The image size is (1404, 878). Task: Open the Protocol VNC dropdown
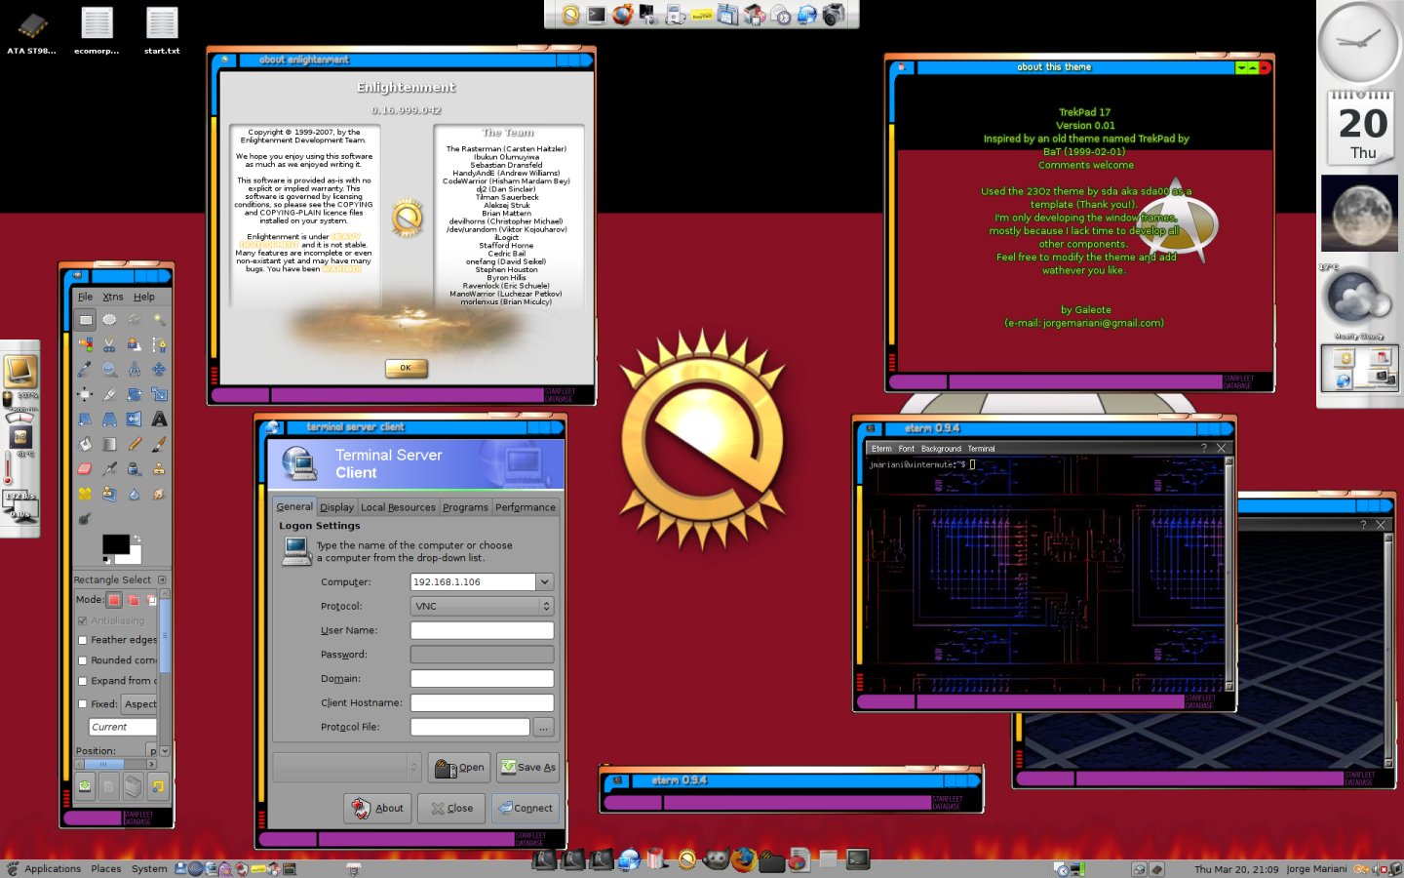point(482,606)
